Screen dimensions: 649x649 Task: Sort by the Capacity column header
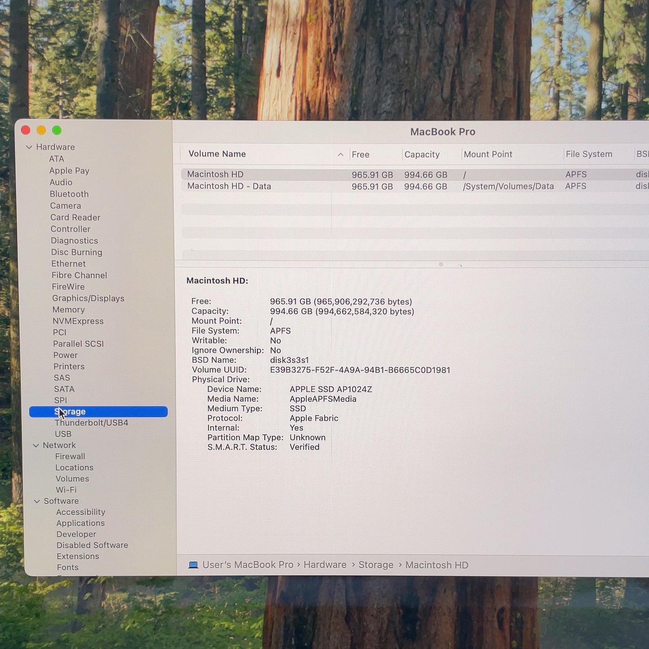pos(422,155)
